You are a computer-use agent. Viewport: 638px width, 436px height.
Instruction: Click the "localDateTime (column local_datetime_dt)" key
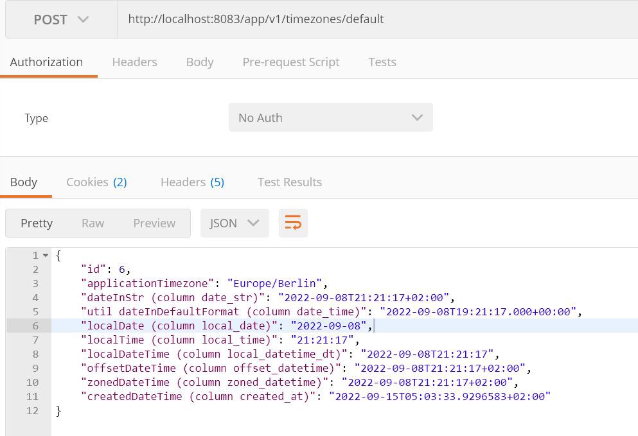pos(214,354)
